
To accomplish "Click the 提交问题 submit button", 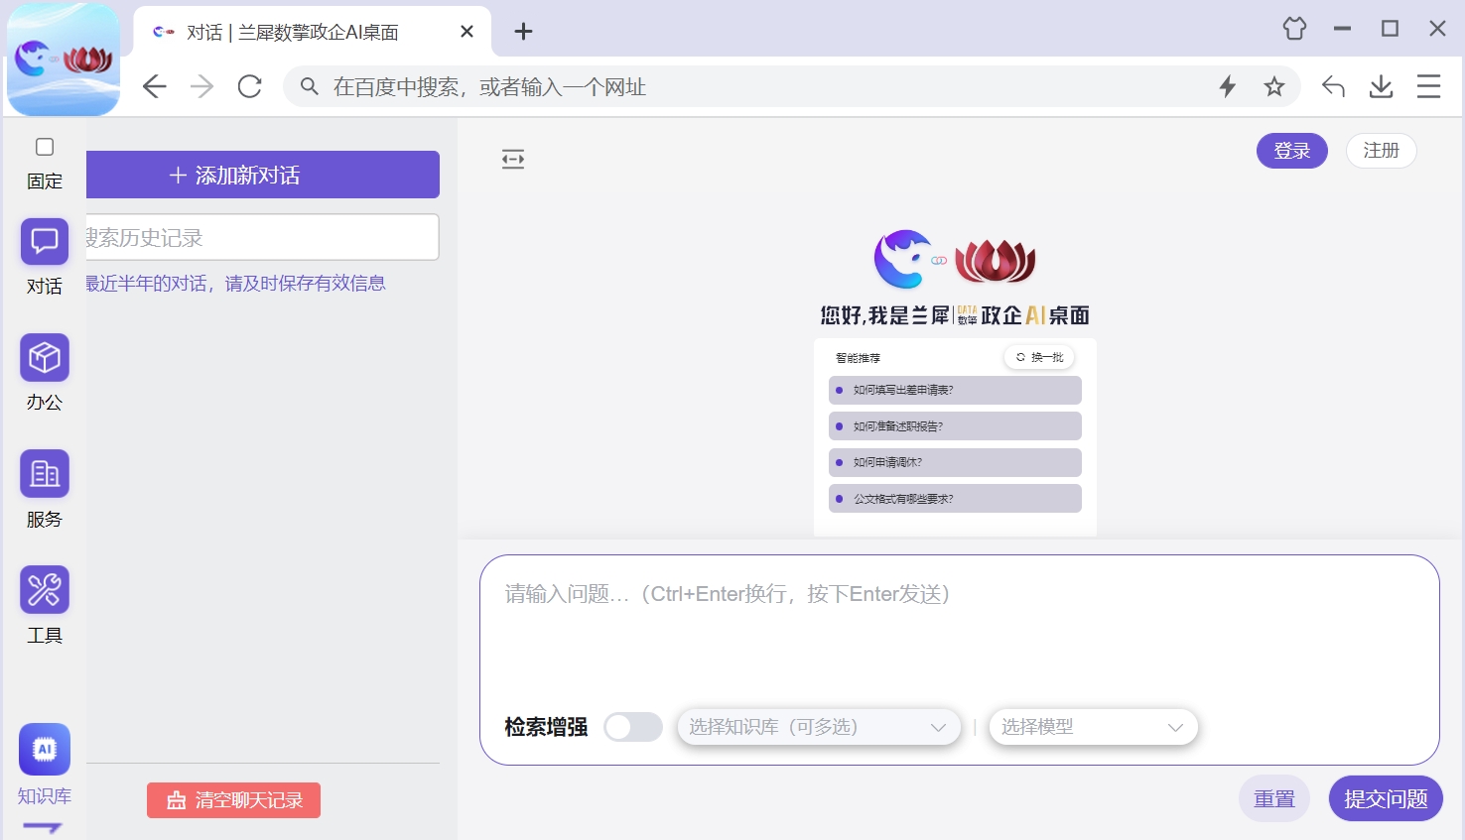I will click(1386, 798).
